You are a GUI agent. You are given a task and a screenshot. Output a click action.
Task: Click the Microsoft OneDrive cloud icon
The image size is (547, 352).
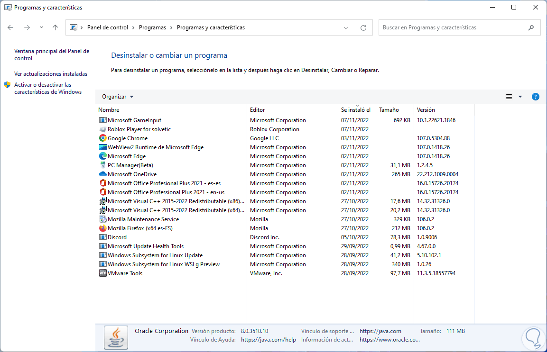coord(103,174)
